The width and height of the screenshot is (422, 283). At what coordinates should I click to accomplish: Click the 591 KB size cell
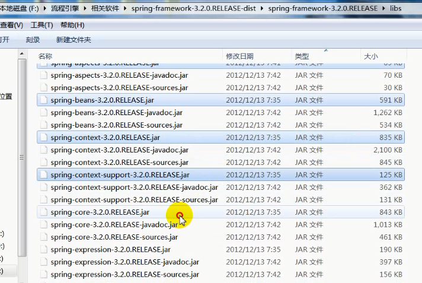pos(391,100)
